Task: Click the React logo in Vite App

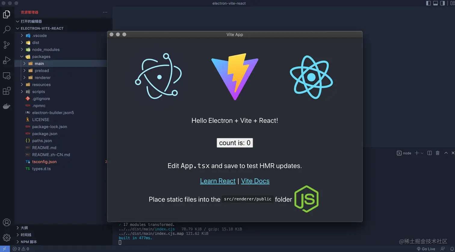Action: (311, 77)
